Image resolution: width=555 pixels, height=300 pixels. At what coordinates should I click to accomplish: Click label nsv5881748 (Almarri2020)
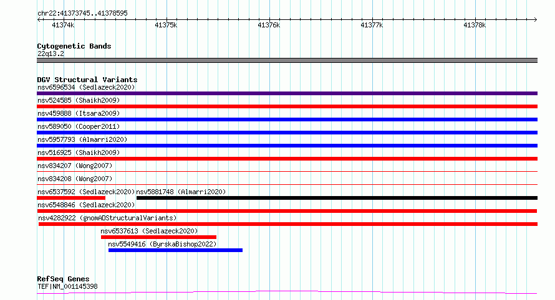point(181,192)
